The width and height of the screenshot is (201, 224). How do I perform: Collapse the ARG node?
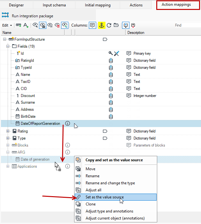[x=8, y=152]
